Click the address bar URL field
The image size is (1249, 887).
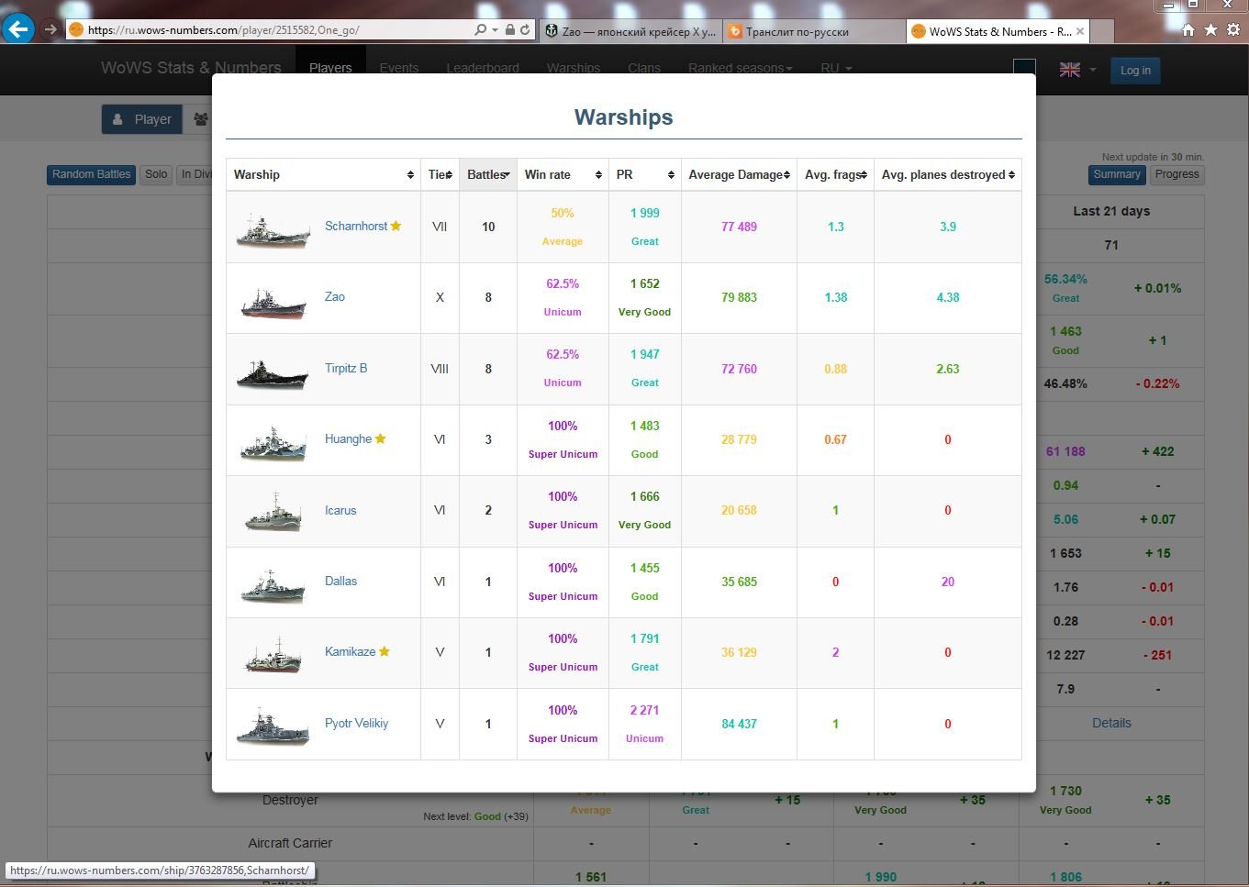[275, 30]
